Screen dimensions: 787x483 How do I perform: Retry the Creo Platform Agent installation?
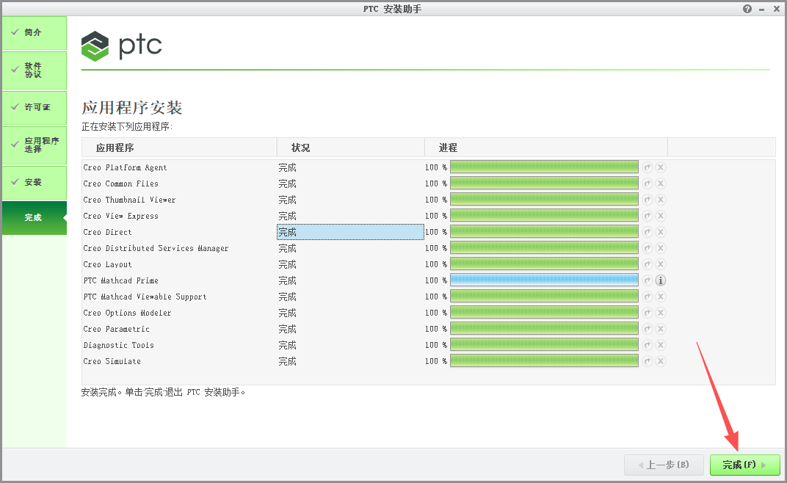[647, 167]
